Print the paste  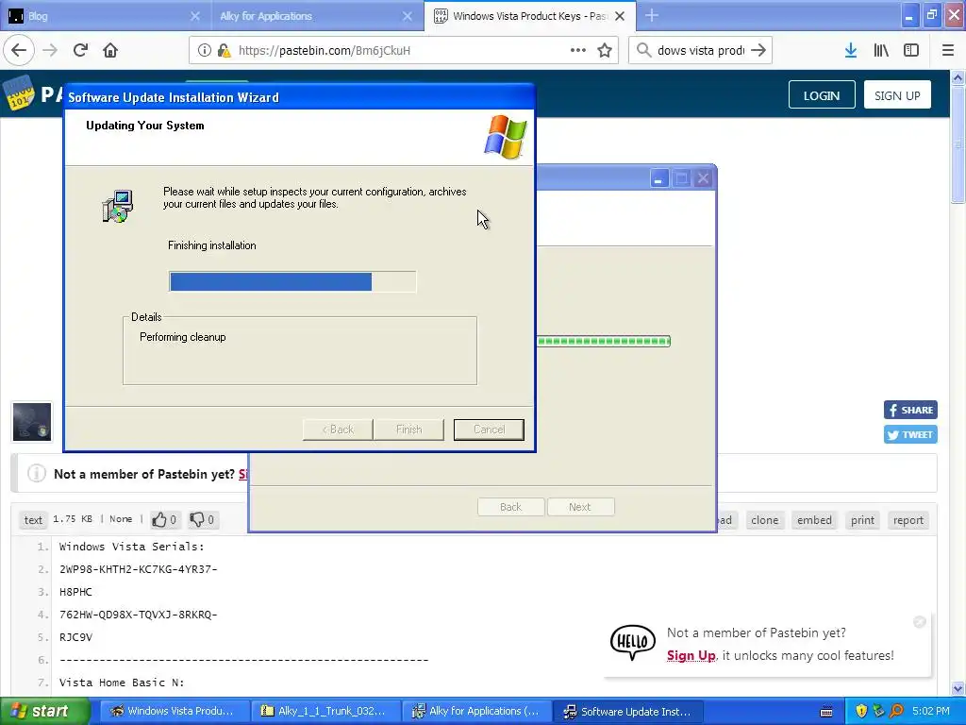[862, 520]
